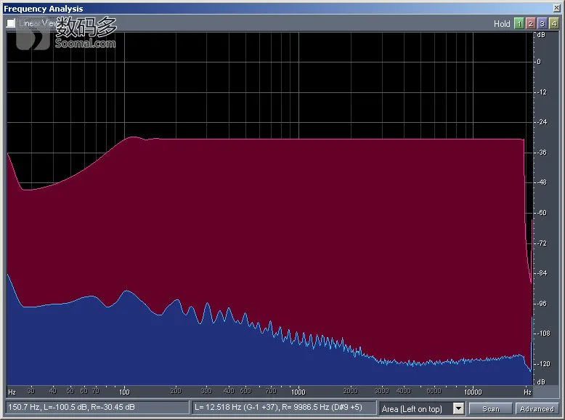This screenshot has height=420, width=565.
Task: Click the 2000 Hz axis label
Action: pyautogui.click(x=350, y=391)
